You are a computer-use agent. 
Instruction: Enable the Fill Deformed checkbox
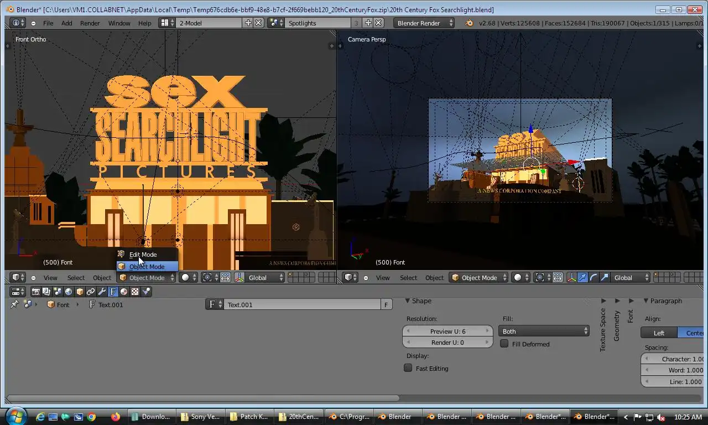pyautogui.click(x=504, y=344)
